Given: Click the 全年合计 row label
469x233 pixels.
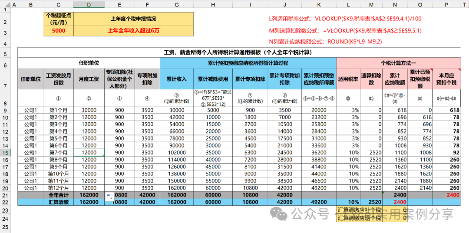Looking at the screenshot, I should [58, 195].
